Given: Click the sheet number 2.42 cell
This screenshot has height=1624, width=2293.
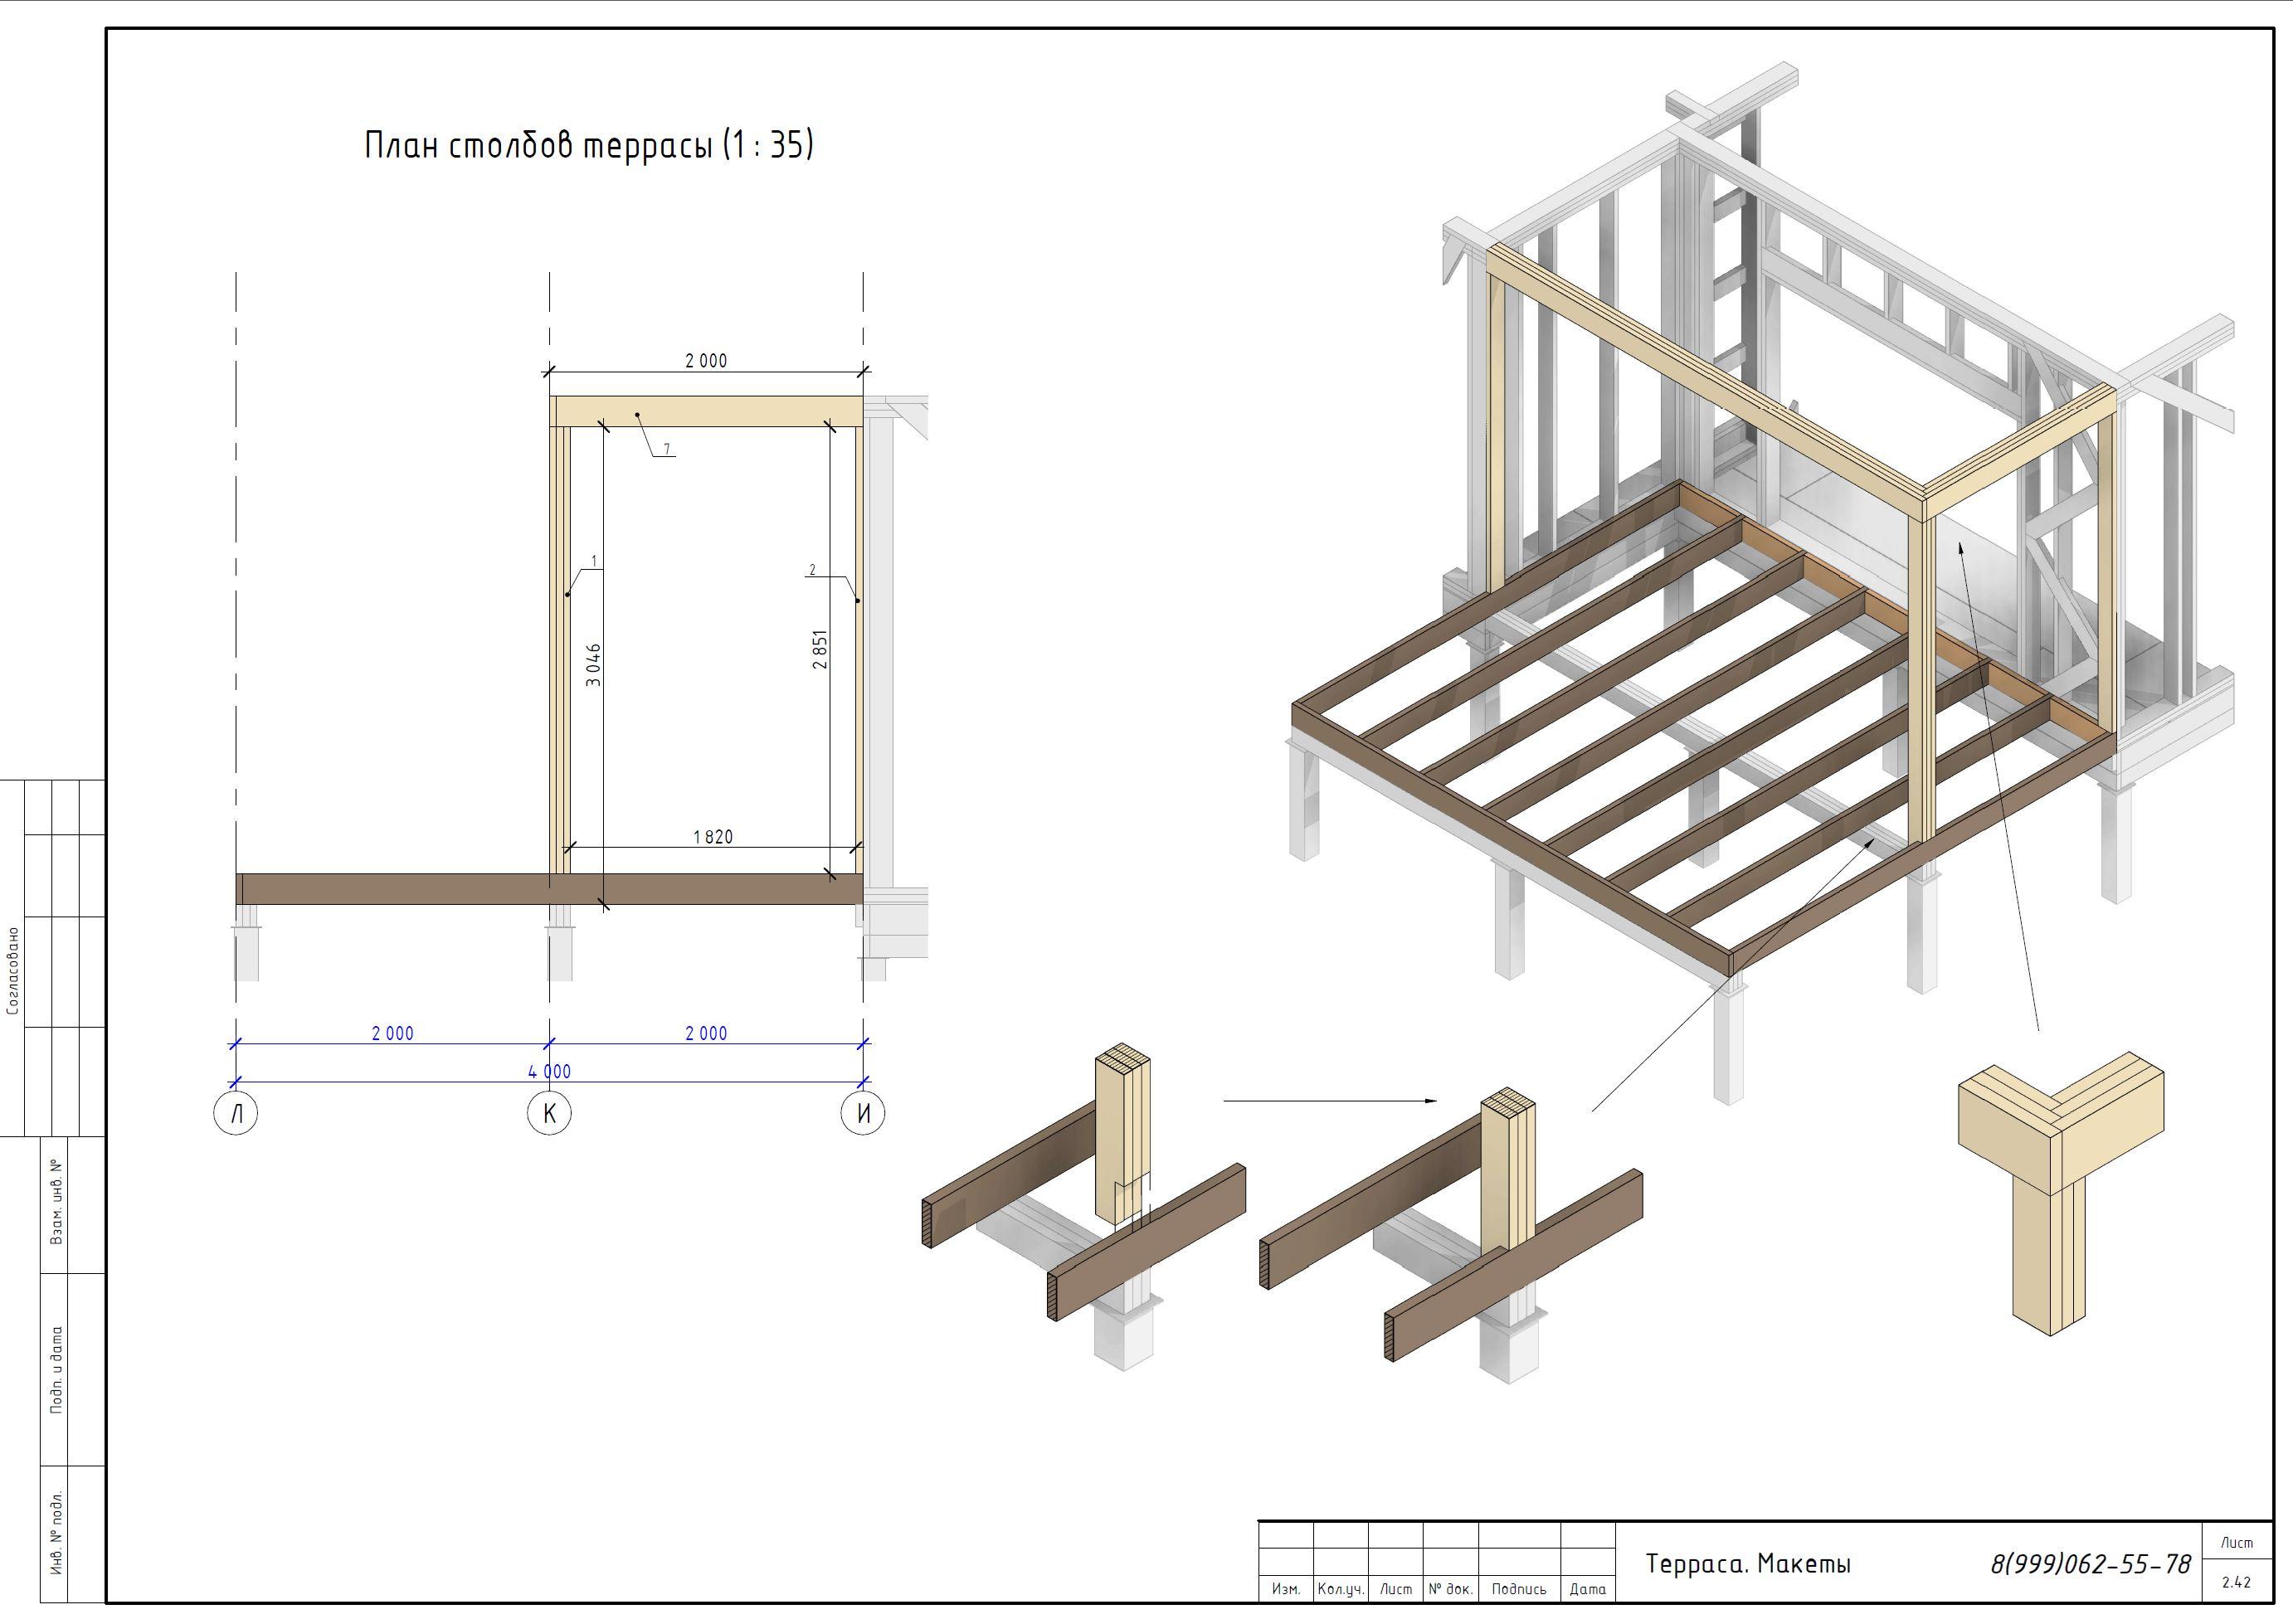Looking at the screenshot, I should 2236,1582.
